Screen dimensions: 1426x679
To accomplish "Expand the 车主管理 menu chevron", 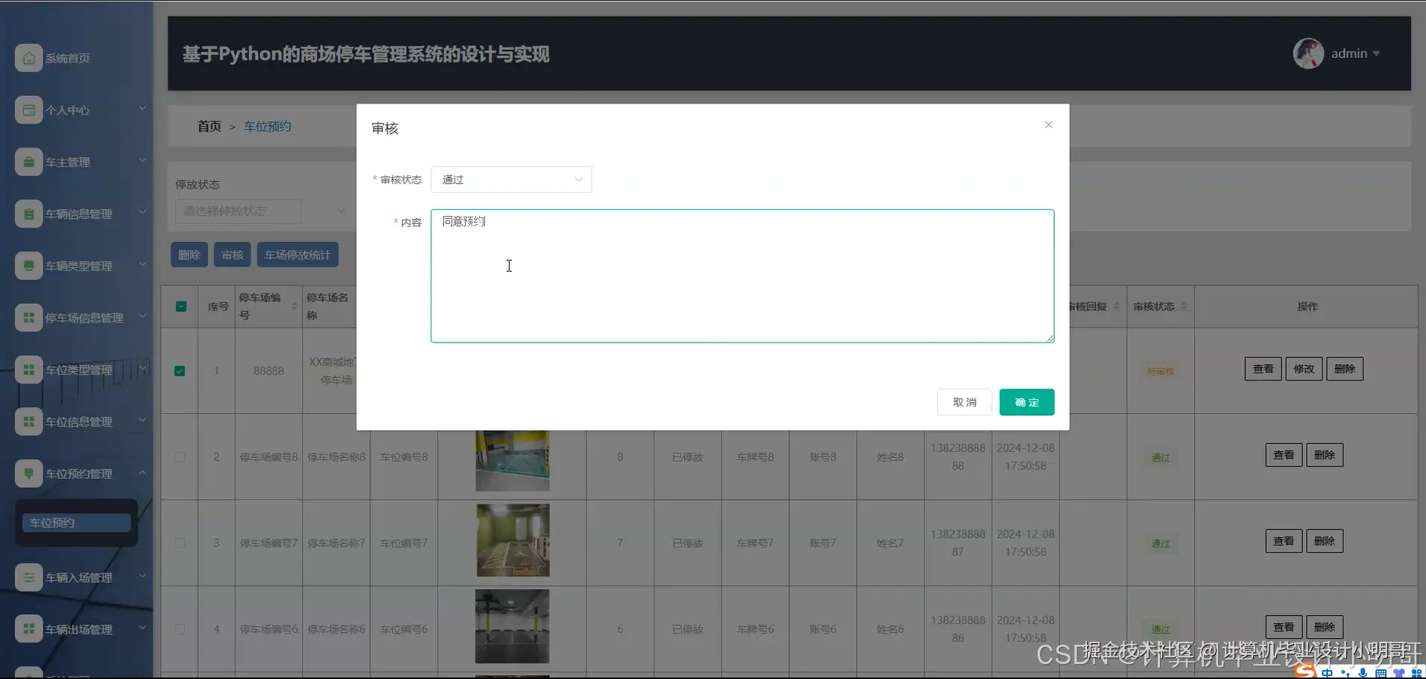I will coord(142,161).
